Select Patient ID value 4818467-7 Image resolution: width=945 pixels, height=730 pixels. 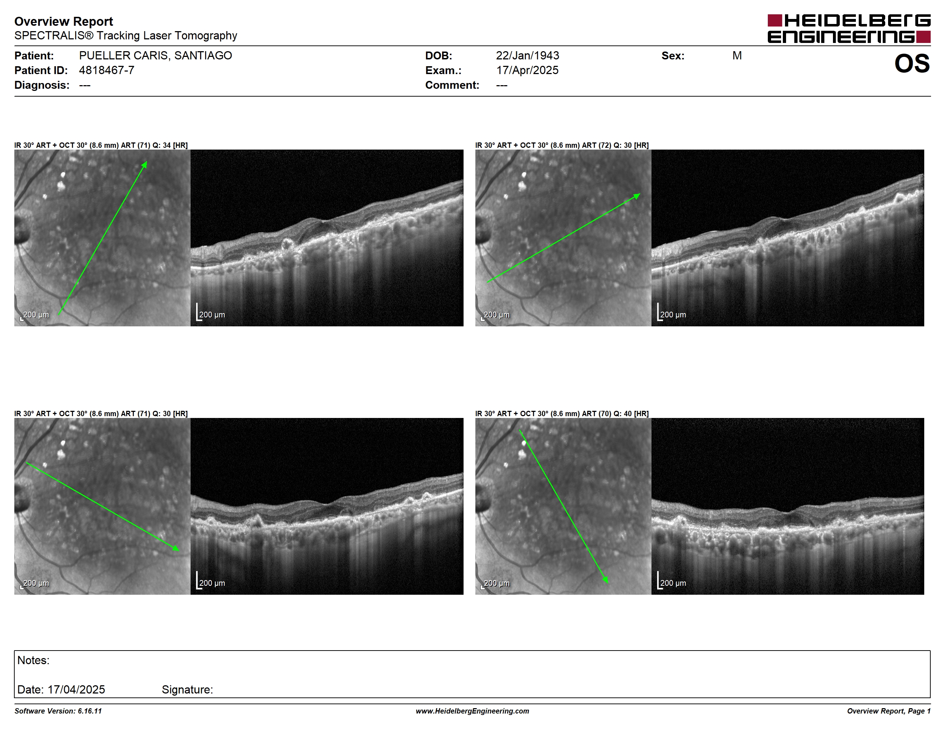pyautogui.click(x=106, y=70)
